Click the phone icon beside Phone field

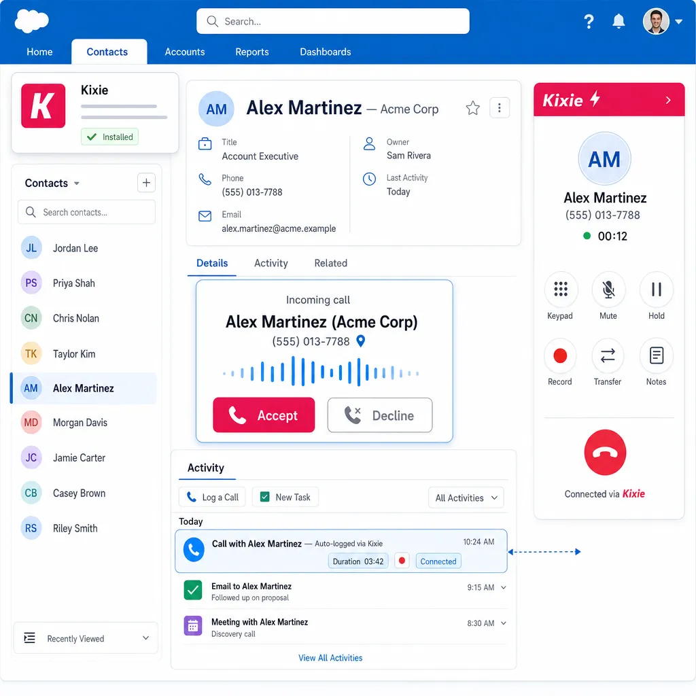[205, 179]
